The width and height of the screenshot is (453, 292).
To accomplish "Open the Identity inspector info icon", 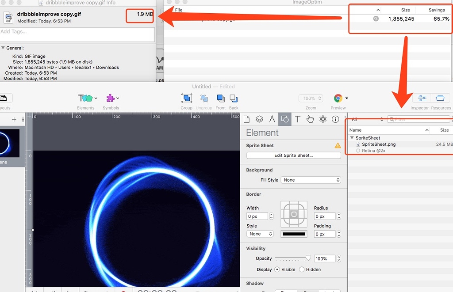I will (336, 119).
